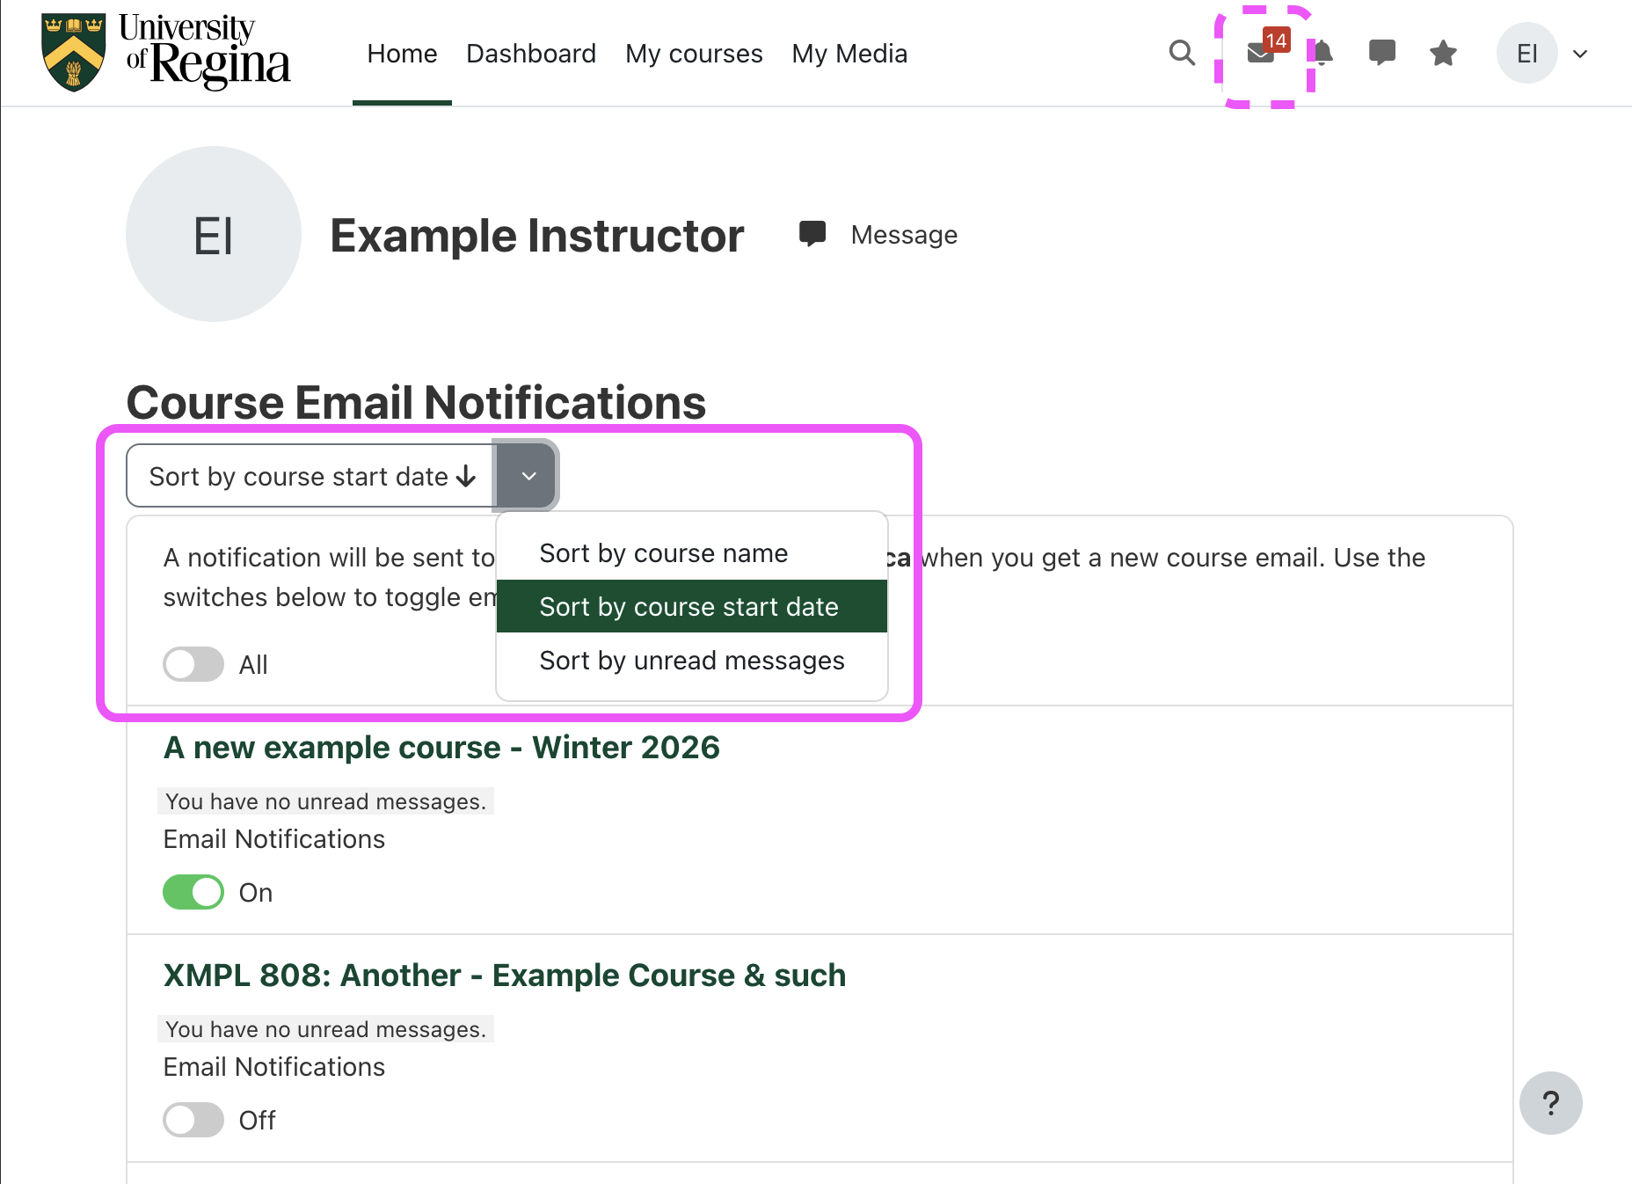The image size is (1632, 1184).
Task: Click the EI profile avatar
Action: pos(1527,53)
